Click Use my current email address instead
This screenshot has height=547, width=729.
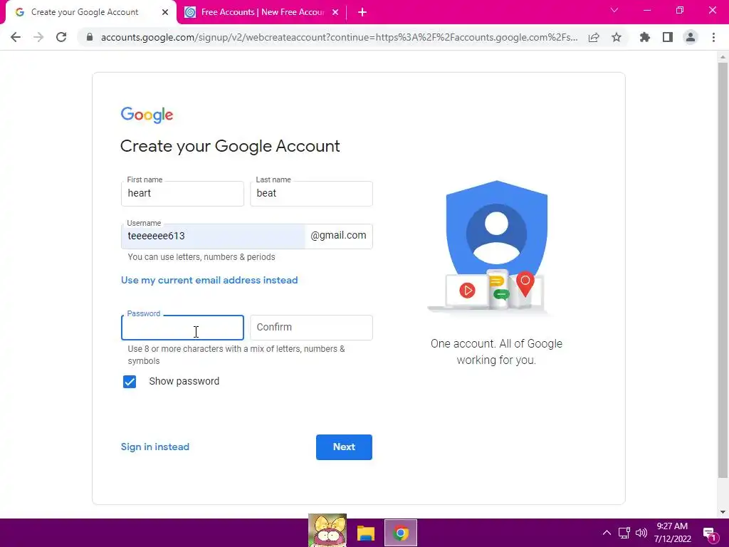209,280
